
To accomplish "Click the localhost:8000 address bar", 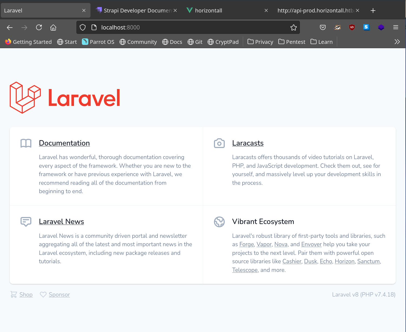I will pos(189,27).
